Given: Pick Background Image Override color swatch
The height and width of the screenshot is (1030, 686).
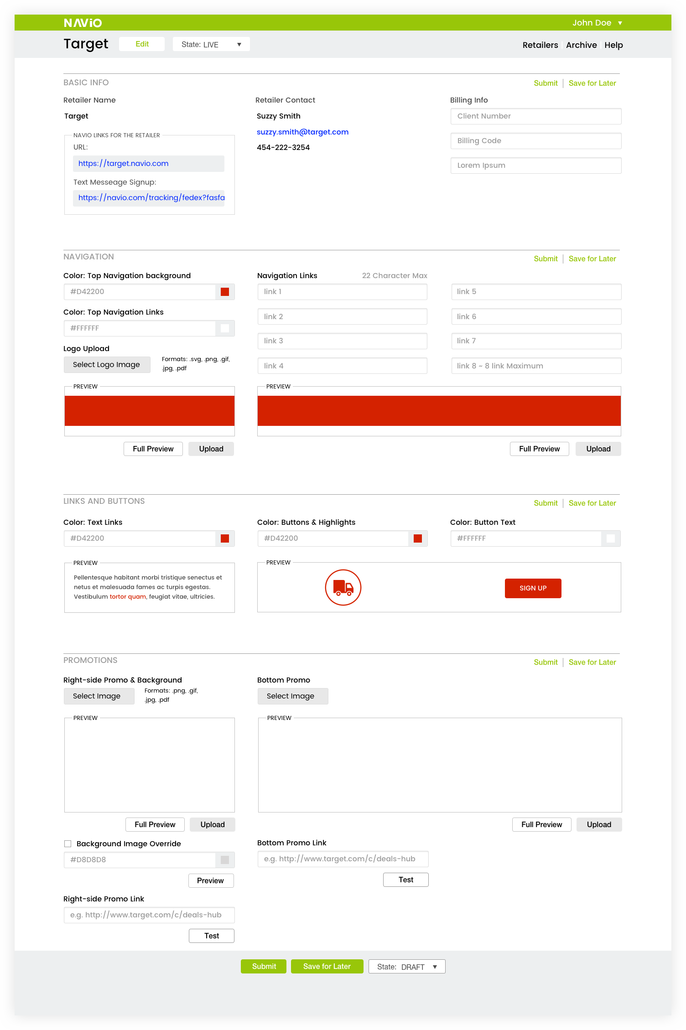Looking at the screenshot, I should [x=225, y=860].
